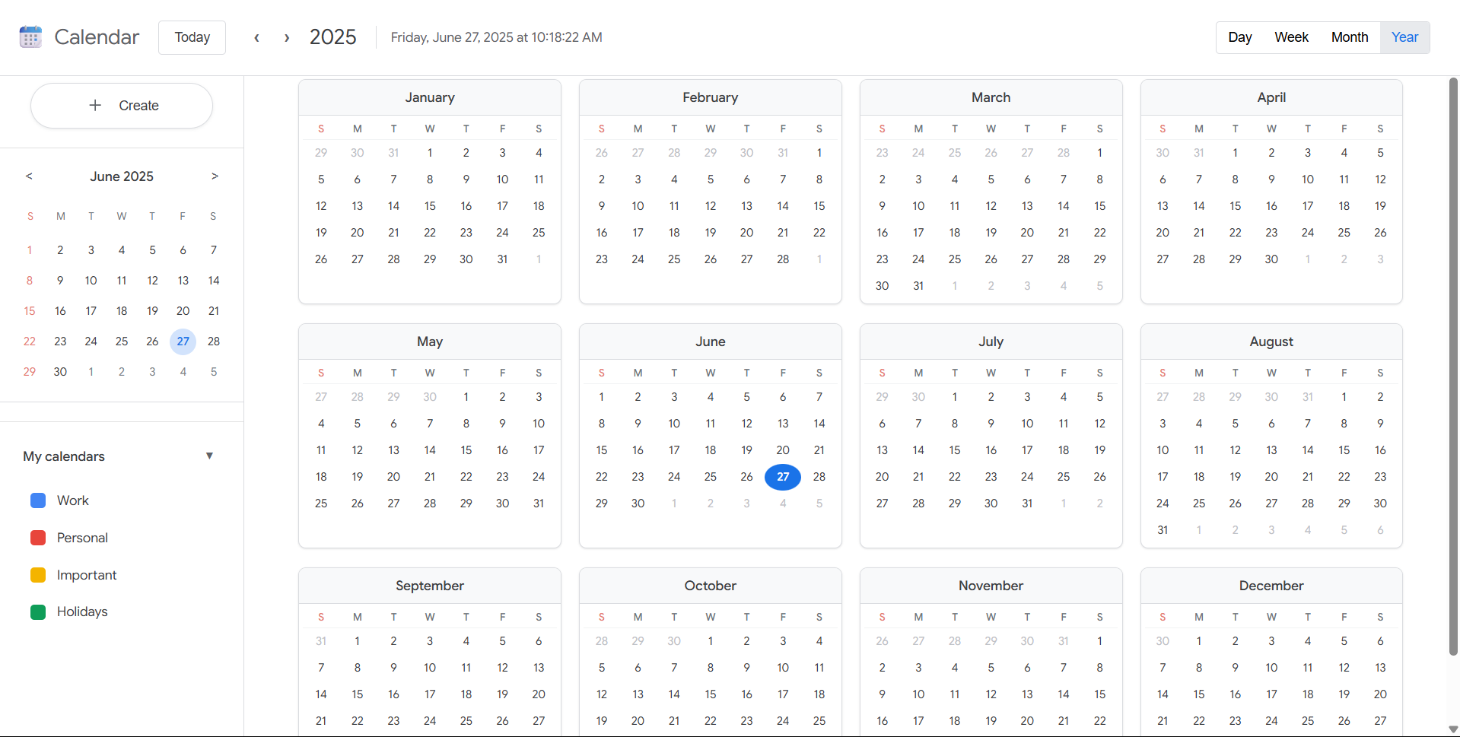The height and width of the screenshot is (737, 1460).
Task: Open the October month header
Action: [x=711, y=586]
